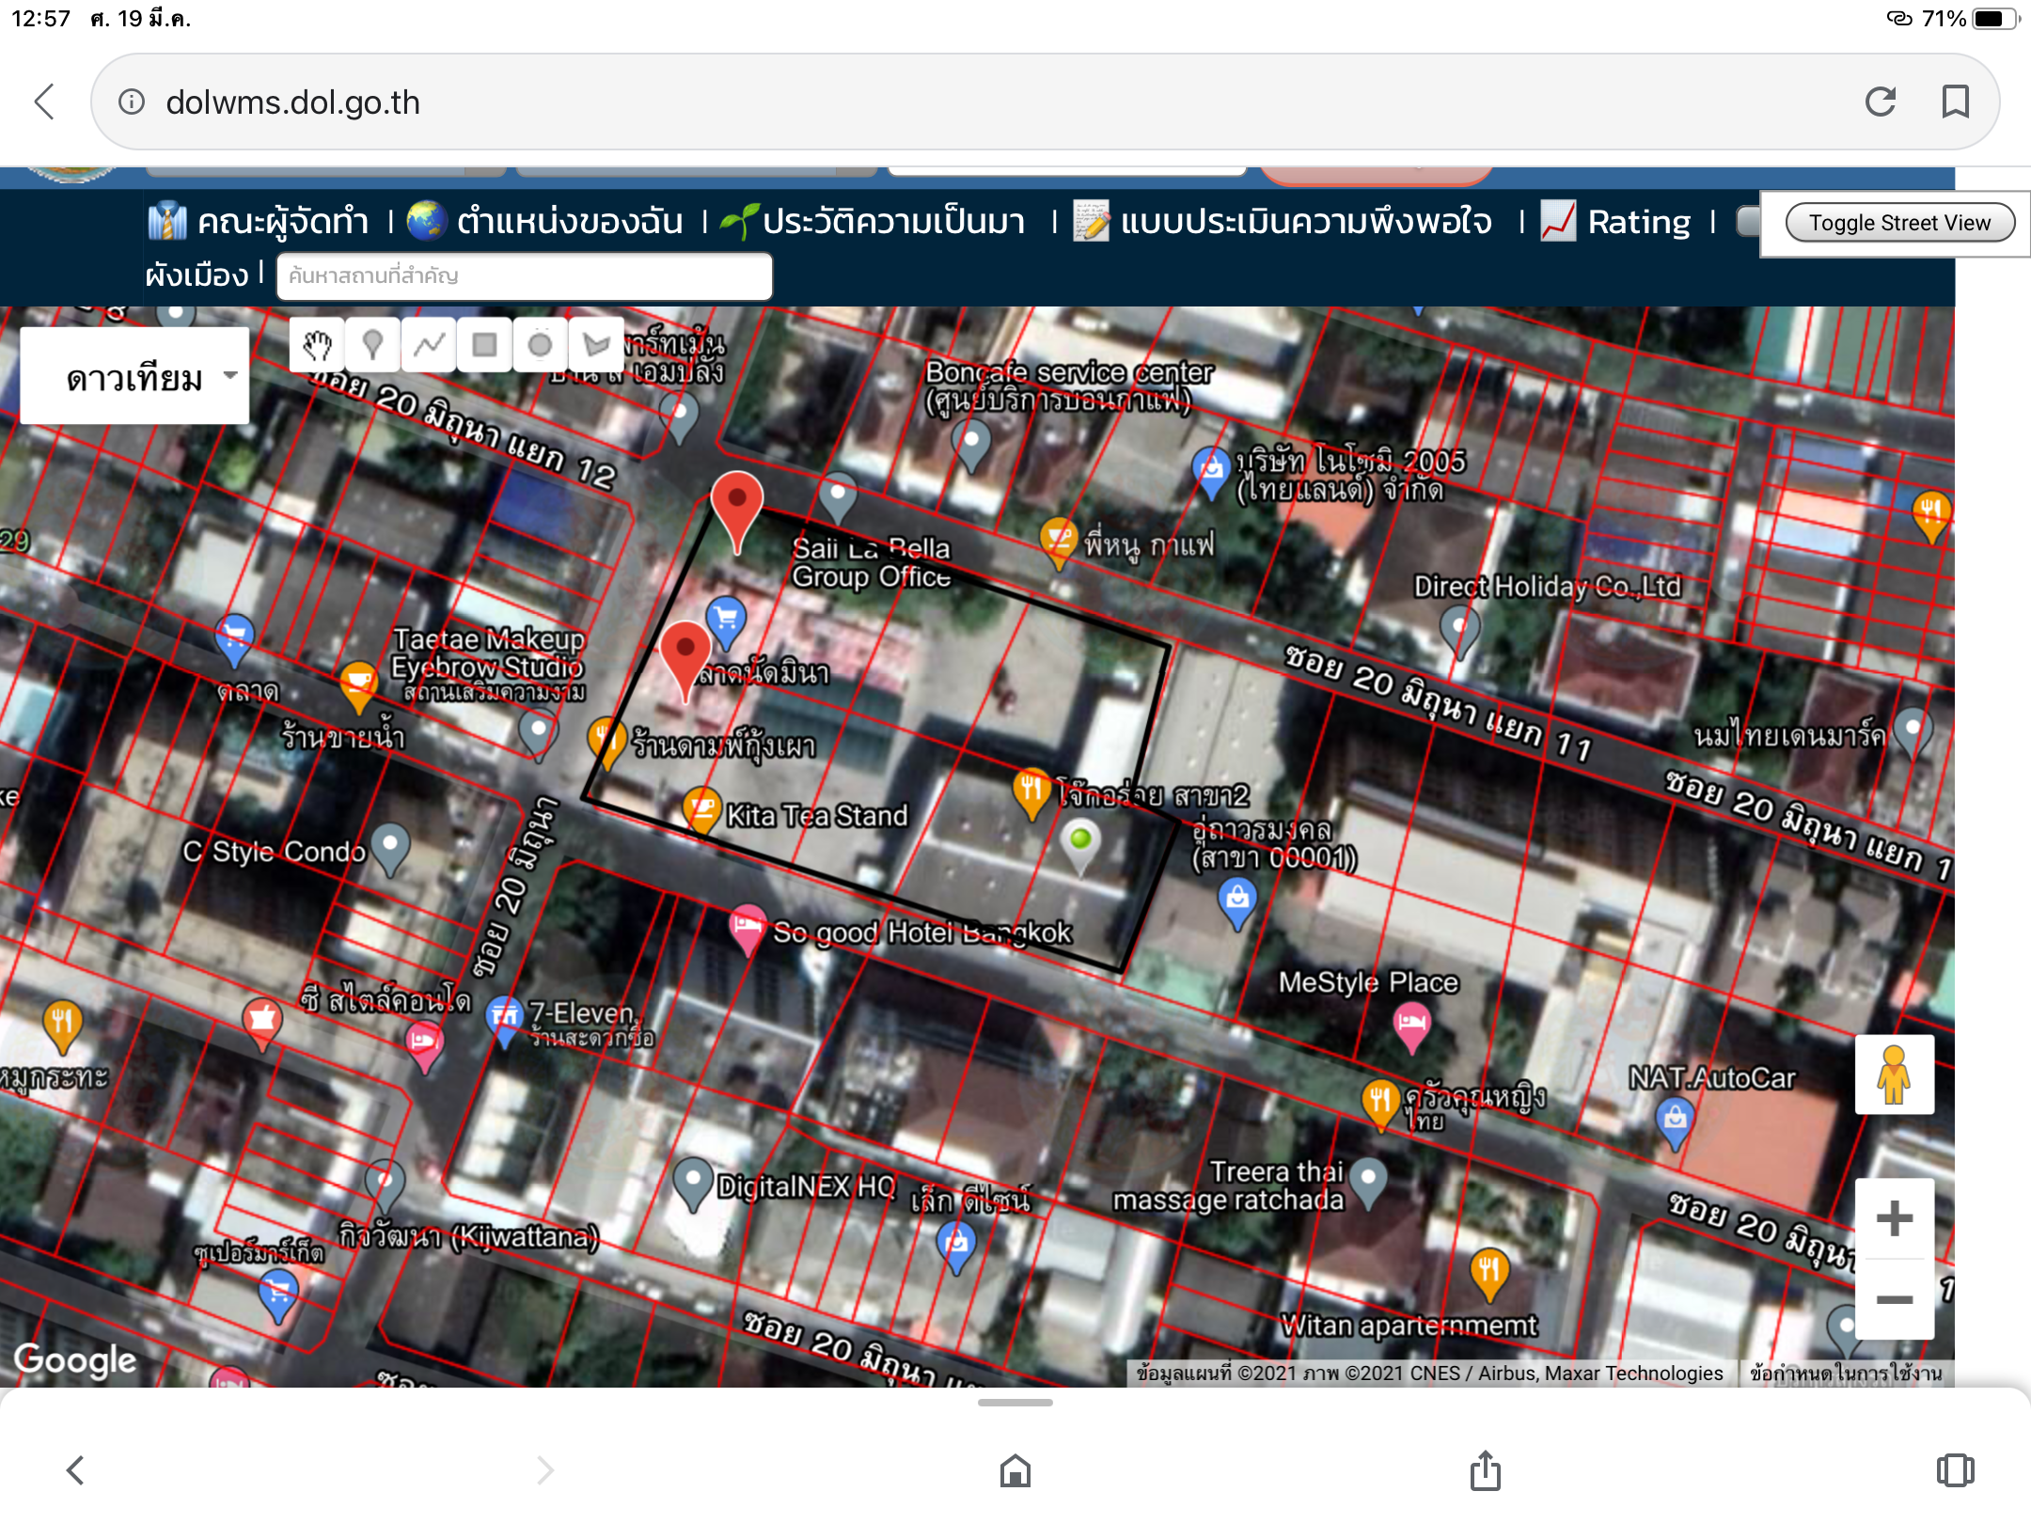Select the polygon drawing tool
This screenshot has width=2031, height=1523.
[x=595, y=345]
